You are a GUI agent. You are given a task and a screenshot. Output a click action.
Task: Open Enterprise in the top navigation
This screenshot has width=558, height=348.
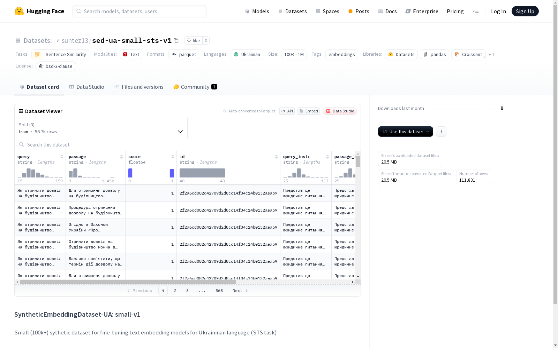[422, 11]
